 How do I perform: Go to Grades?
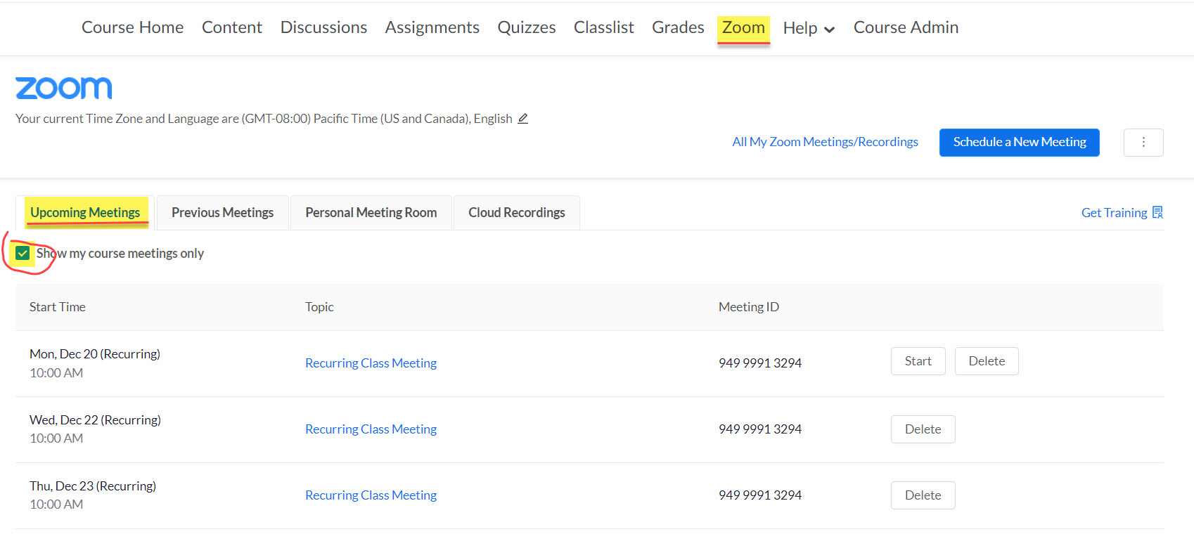pyautogui.click(x=678, y=27)
